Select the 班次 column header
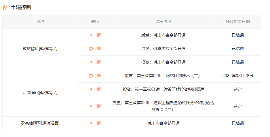This screenshot has height=137, width=270. point(40,22)
